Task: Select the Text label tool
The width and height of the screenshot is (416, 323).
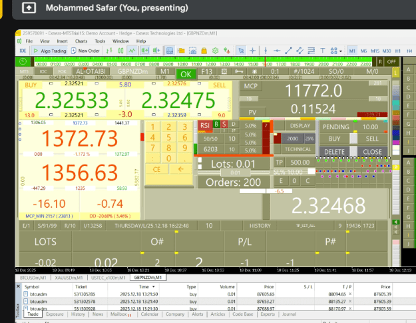Action: click(323, 51)
